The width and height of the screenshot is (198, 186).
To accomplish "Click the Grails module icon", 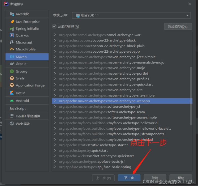I will pyautogui.click(x=12, y=78).
